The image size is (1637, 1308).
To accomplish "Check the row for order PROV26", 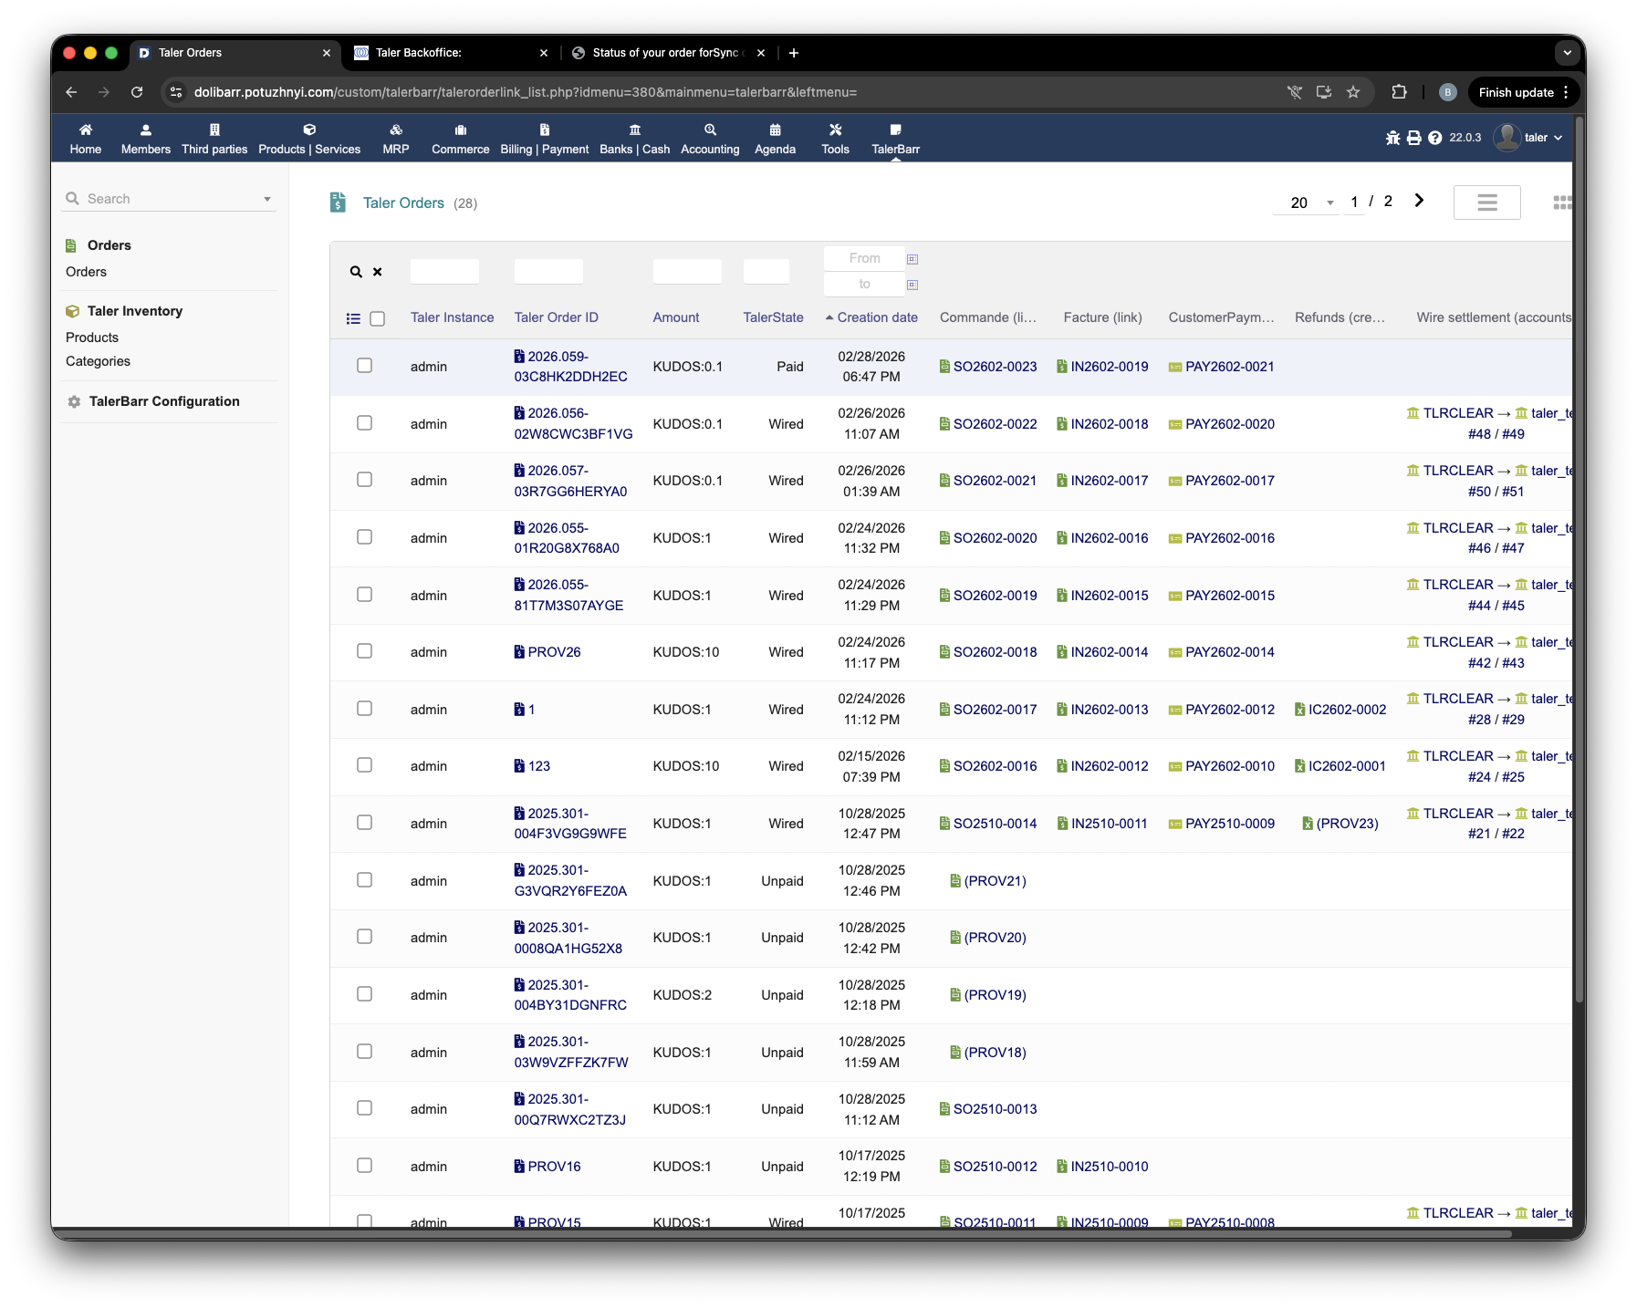I will (364, 651).
